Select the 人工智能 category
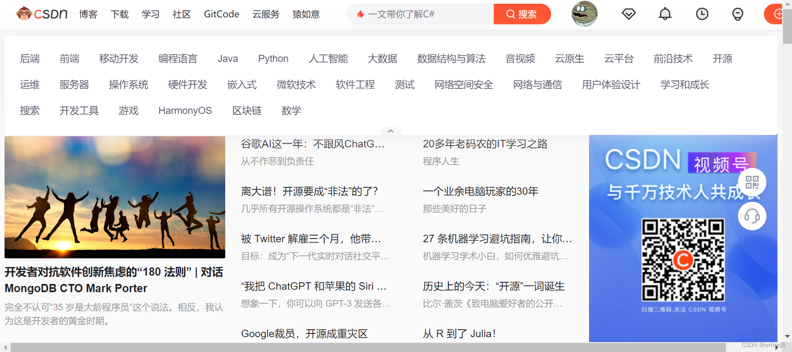Image resolution: width=792 pixels, height=352 pixels. [328, 59]
